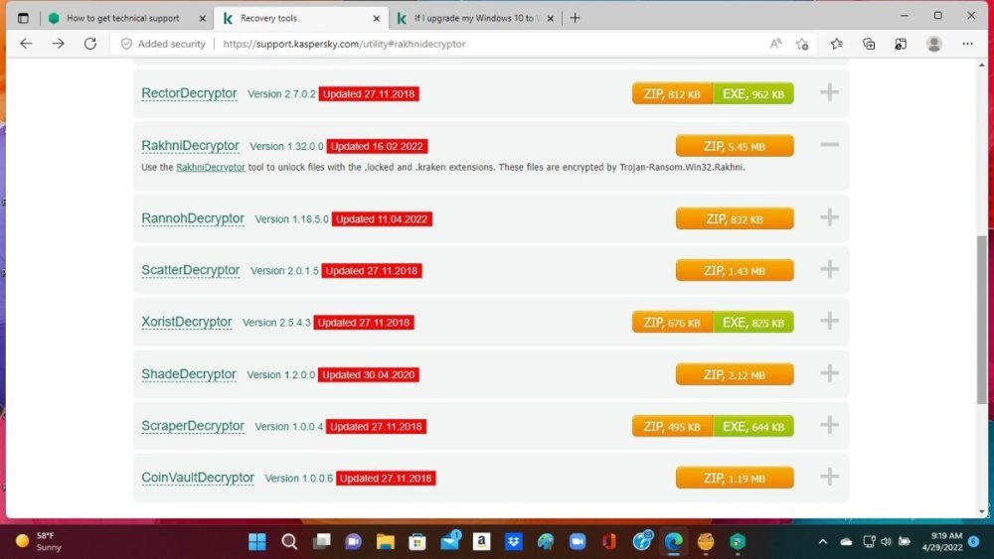Viewport: 994px width, 559px height.
Task: Open the RectorDecryptor title link
Action: pyautogui.click(x=189, y=93)
